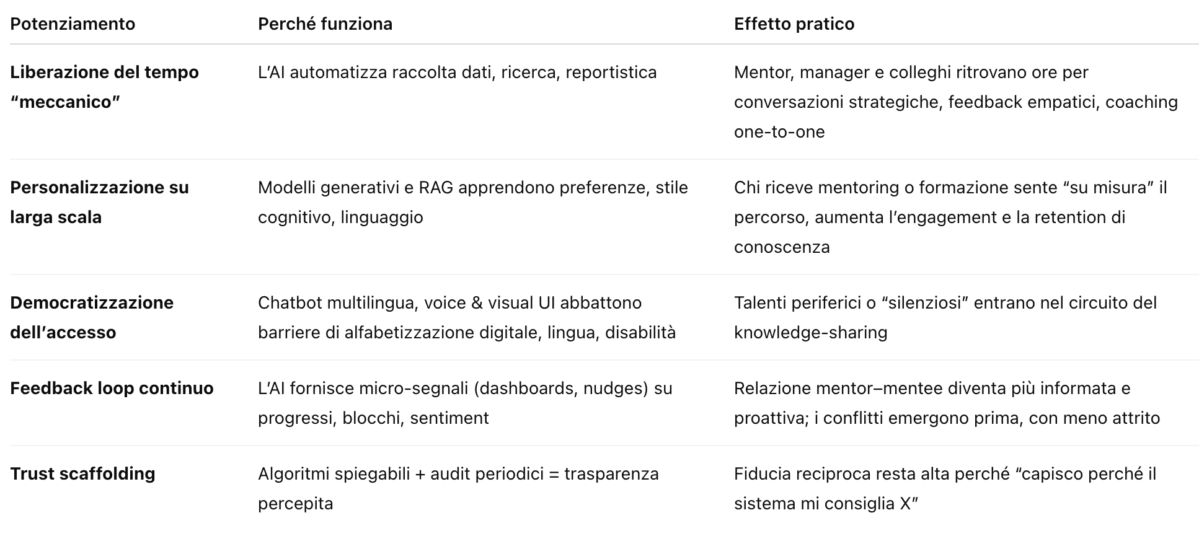Click text about AI automating raccolta dati
Viewport: 1199px width, 549px height.
coord(457,72)
